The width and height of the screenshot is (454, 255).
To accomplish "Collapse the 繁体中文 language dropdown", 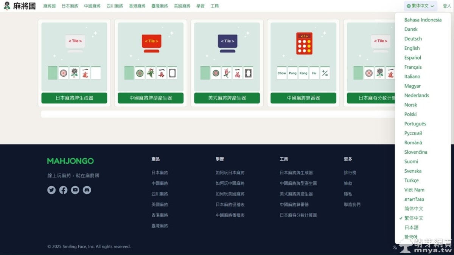I will pyautogui.click(x=420, y=6).
